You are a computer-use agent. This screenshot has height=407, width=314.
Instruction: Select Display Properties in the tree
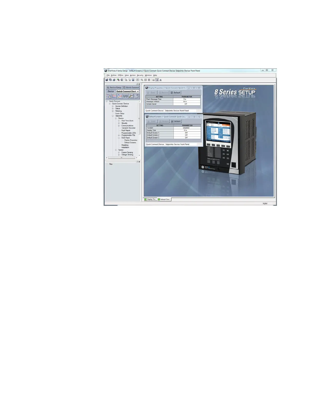[x=131, y=140]
